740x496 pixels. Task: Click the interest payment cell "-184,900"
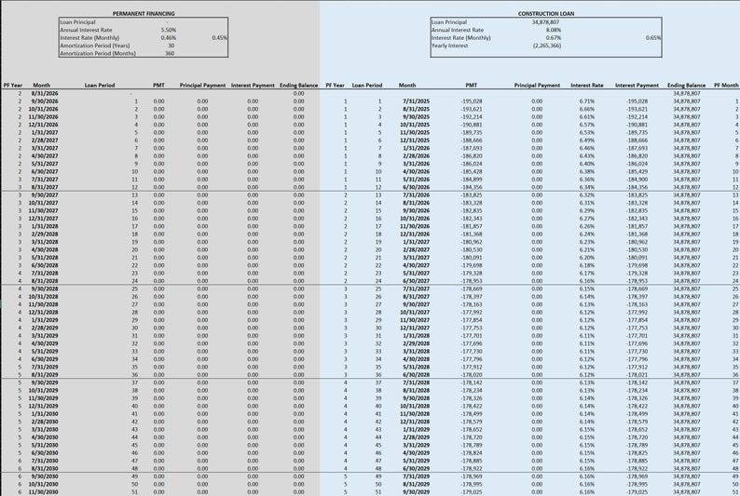637,180
